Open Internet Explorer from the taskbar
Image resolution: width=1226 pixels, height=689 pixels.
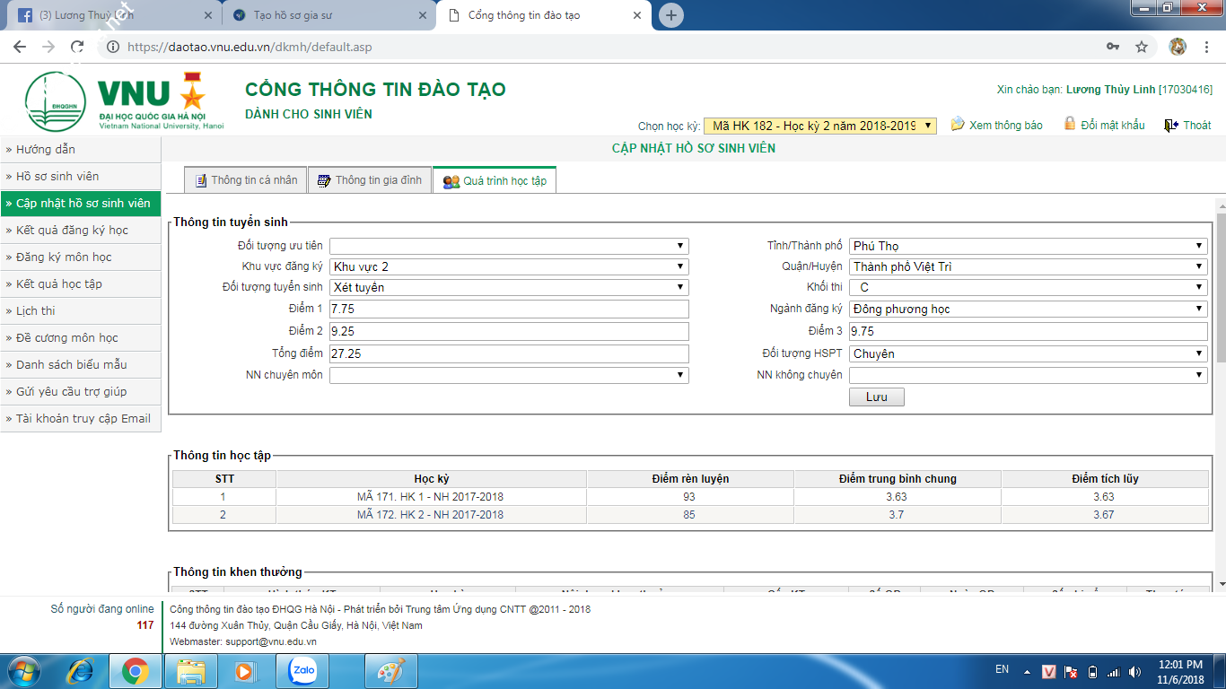click(82, 671)
